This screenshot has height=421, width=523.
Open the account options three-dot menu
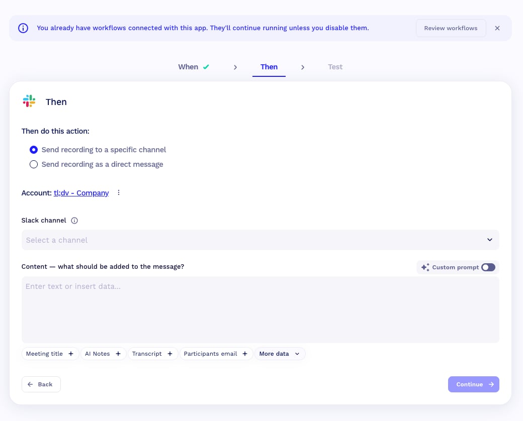[118, 193]
